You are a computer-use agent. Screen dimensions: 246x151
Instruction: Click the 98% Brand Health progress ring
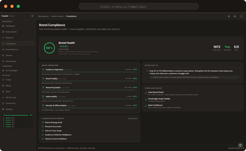click(x=49, y=48)
